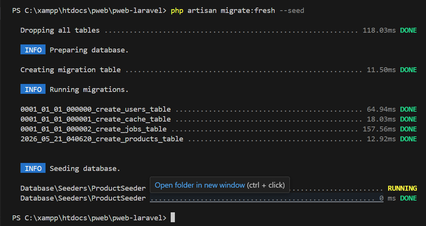426x226 pixels.
Task: Click 'Preparing database.' message
Action: click(x=89, y=50)
